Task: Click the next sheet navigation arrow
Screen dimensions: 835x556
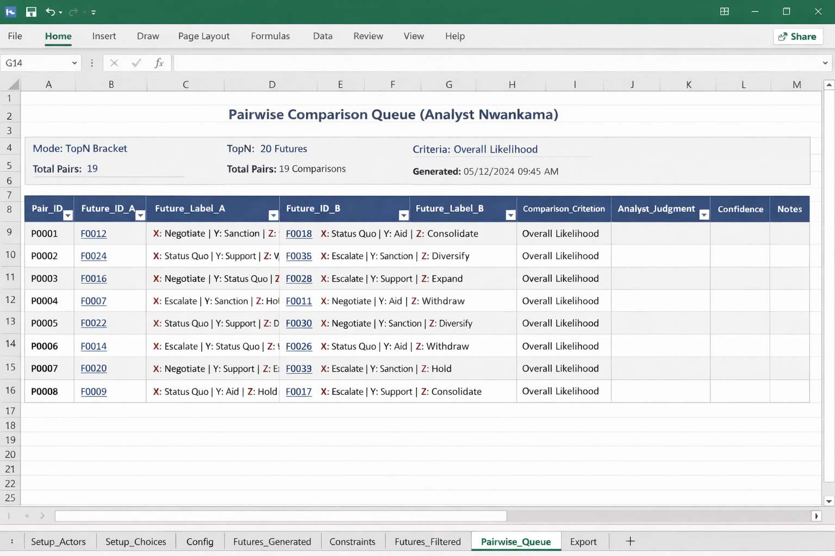Action: pos(42,516)
